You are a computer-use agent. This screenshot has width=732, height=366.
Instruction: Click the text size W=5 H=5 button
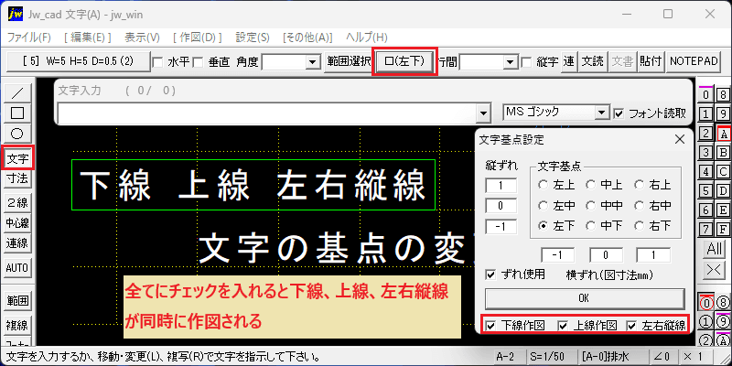click(x=79, y=61)
